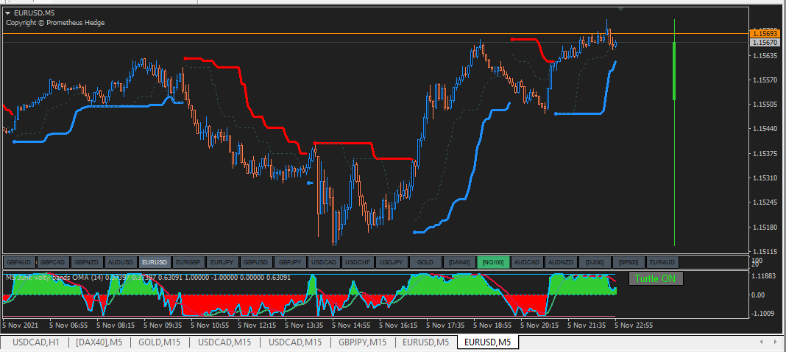The width and height of the screenshot is (786, 352).
Task: Switch chart to AUDCAD
Action: pos(527,262)
